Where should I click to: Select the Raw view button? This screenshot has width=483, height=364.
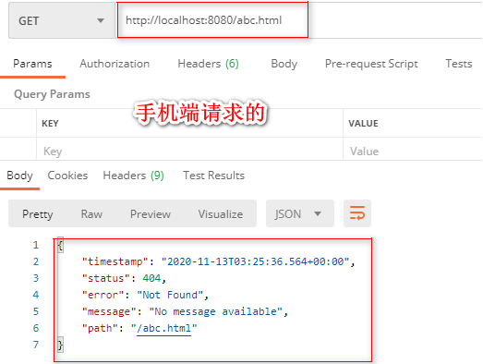(91, 214)
